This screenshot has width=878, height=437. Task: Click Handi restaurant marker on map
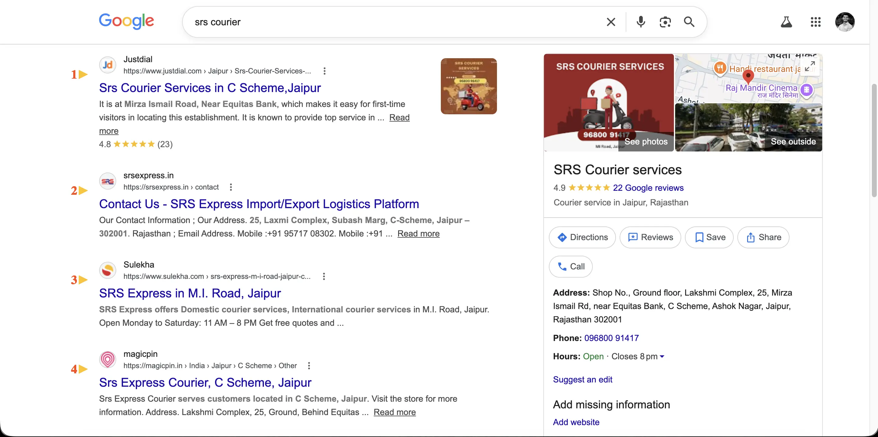point(720,68)
